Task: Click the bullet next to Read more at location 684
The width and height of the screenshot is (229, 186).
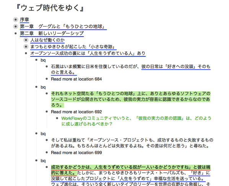Action: click(x=47, y=79)
